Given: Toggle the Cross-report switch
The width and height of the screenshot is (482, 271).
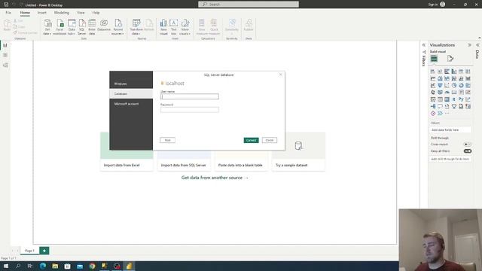Looking at the screenshot, I should [467, 144].
